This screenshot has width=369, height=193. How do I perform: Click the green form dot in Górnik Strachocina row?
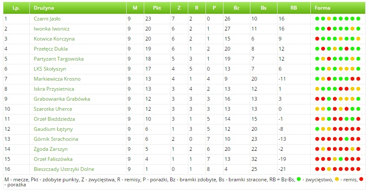pos(347,139)
